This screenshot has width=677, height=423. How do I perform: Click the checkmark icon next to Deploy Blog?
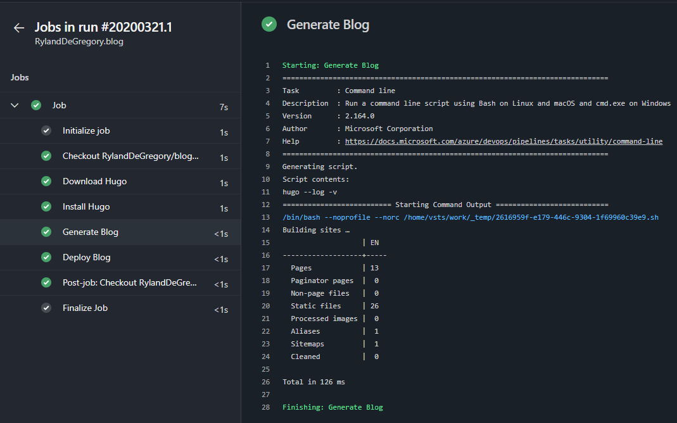[46, 257]
